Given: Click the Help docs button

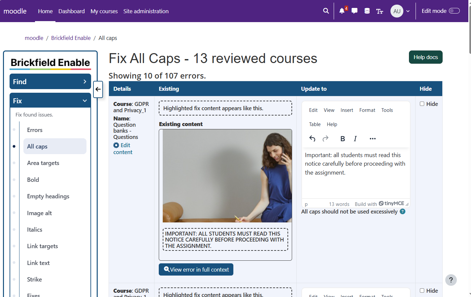Looking at the screenshot, I should 425,57.
